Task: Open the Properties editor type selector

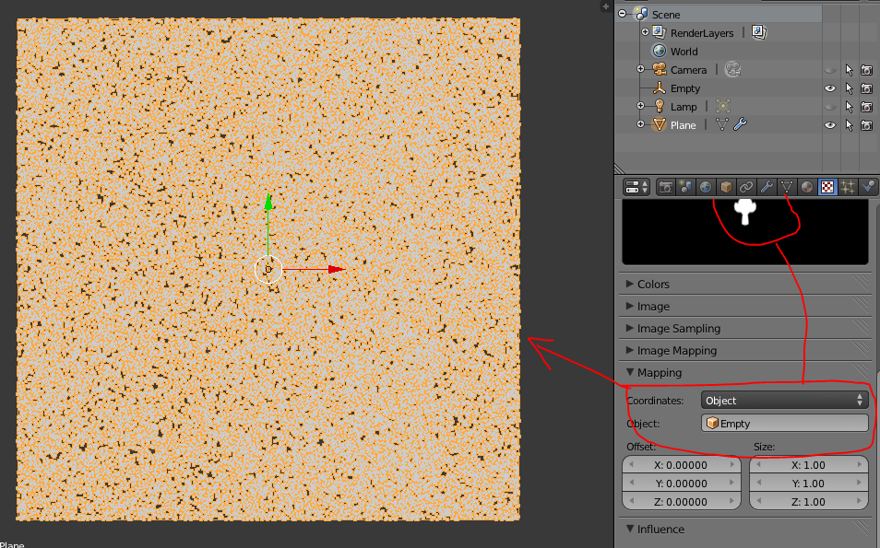Action: (636, 187)
